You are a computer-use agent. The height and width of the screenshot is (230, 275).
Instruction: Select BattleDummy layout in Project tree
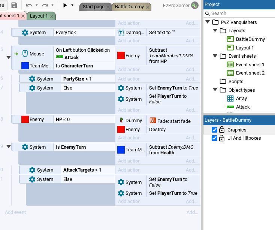click(x=250, y=39)
